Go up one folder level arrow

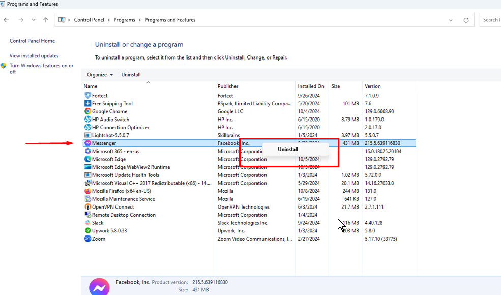pyautogui.click(x=46, y=20)
